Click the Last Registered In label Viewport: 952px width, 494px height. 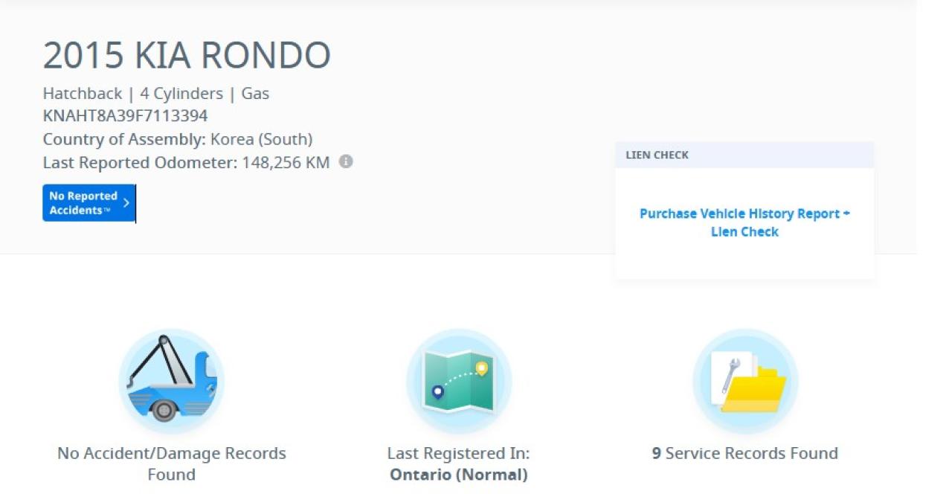coord(458,453)
